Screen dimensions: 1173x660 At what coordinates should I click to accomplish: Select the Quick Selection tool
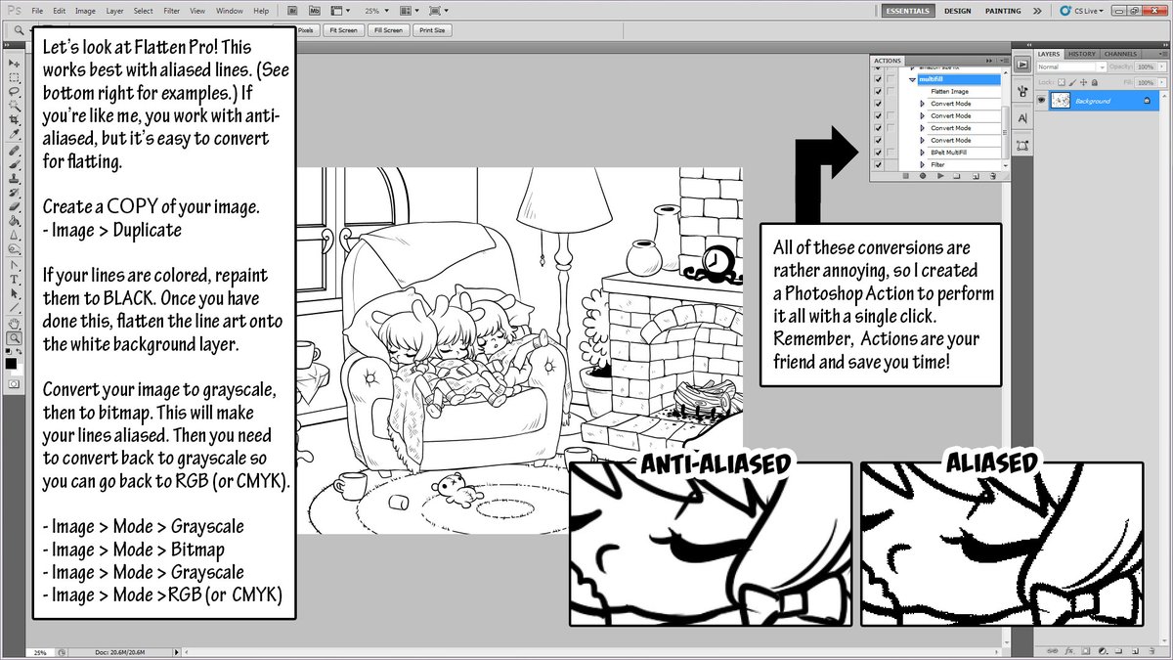pos(15,105)
